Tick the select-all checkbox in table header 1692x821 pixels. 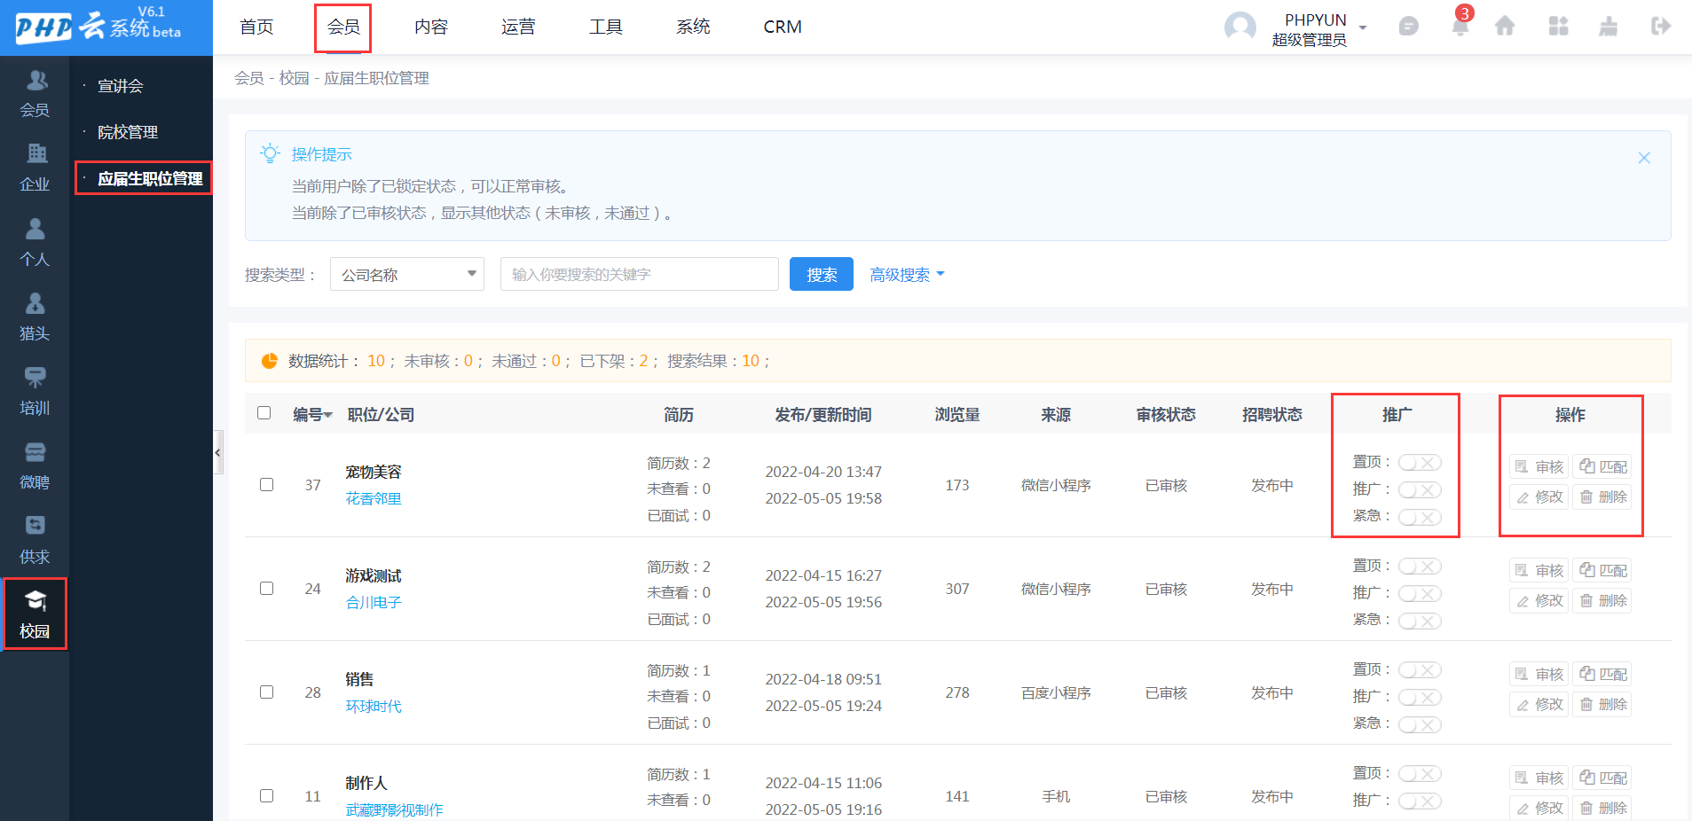[x=264, y=412]
